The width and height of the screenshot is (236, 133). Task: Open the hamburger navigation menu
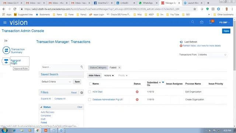[5, 23]
